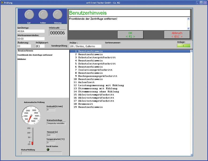Click the StatusZentrifuge field

click(56, 123)
